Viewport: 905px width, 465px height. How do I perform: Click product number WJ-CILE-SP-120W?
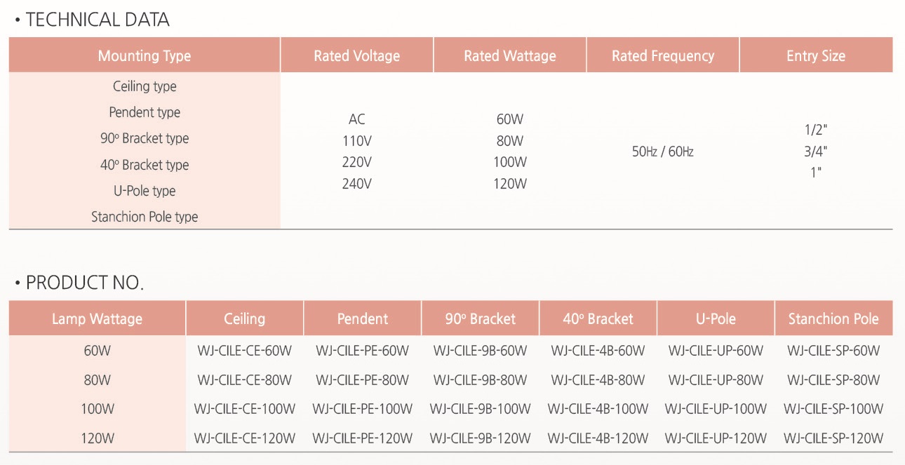pyautogui.click(x=833, y=438)
